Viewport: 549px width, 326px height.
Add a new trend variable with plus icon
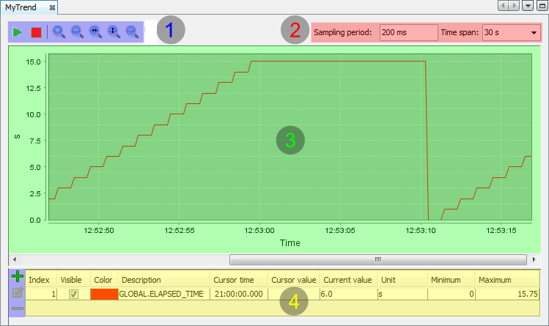(17, 276)
